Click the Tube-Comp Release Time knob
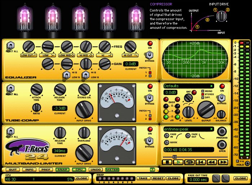 click(x=60, y=89)
